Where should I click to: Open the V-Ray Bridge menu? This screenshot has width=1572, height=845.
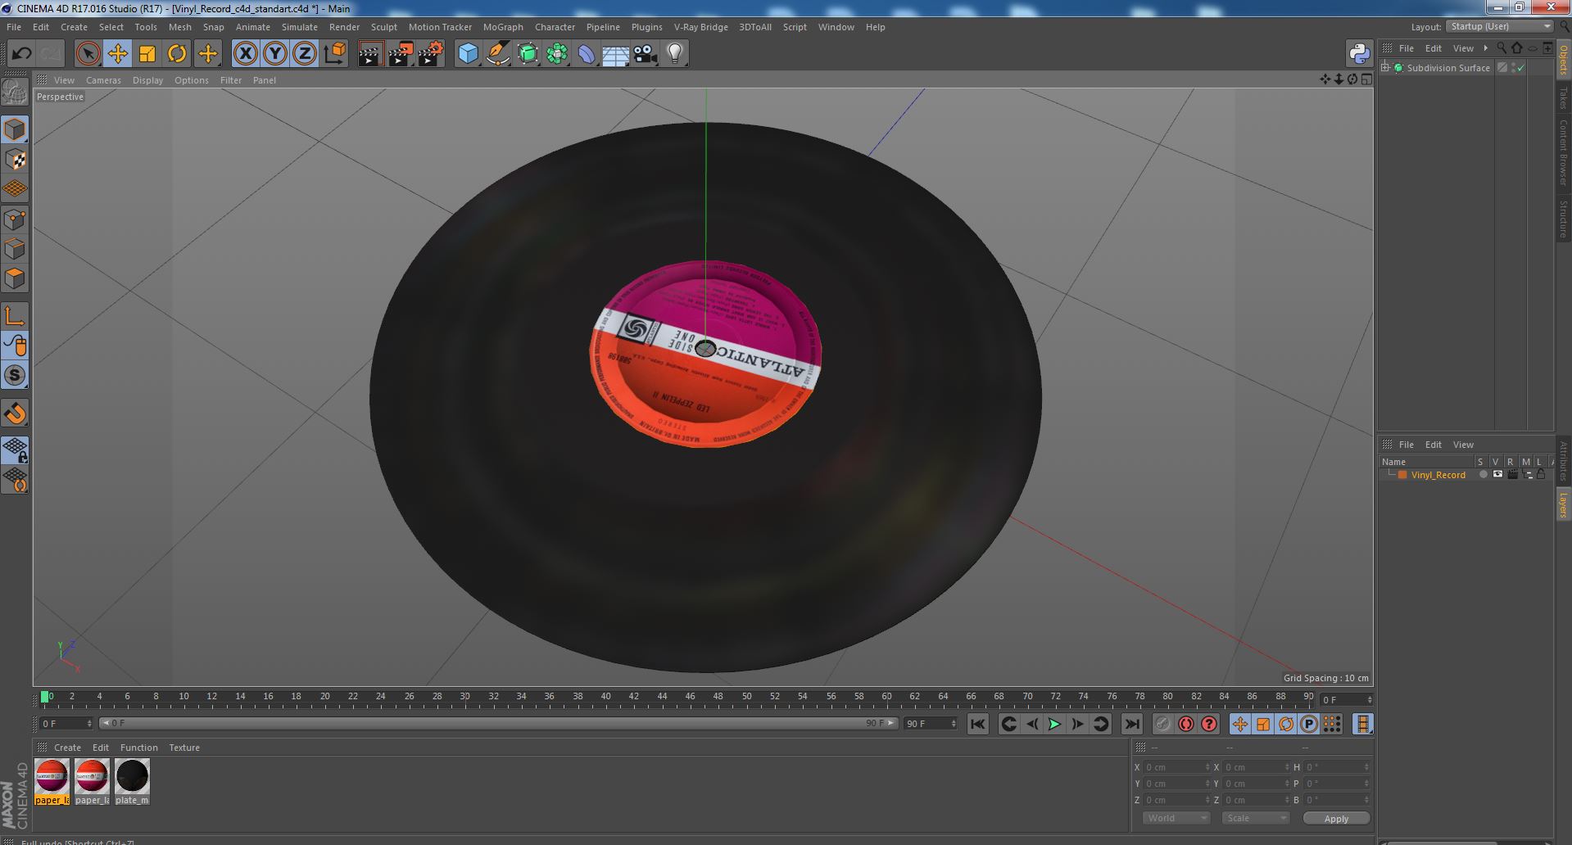pos(700,27)
